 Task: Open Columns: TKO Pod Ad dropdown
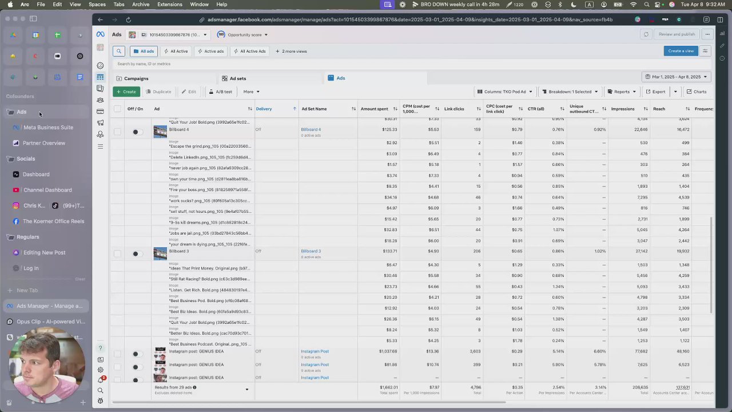(505, 92)
